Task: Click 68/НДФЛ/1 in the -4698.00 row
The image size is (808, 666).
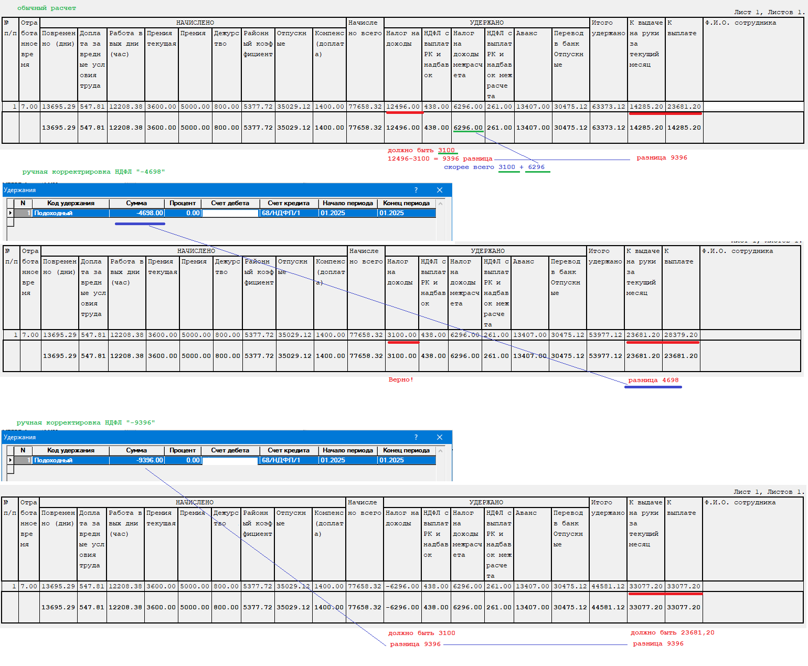Action: [x=289, y=213]
